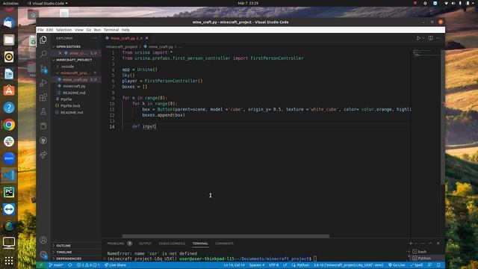This screenshot has width=478, height=269.
Task: Open the View menu
Action: (79, 30)
